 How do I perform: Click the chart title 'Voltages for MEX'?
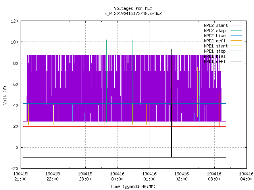[133, 8]
